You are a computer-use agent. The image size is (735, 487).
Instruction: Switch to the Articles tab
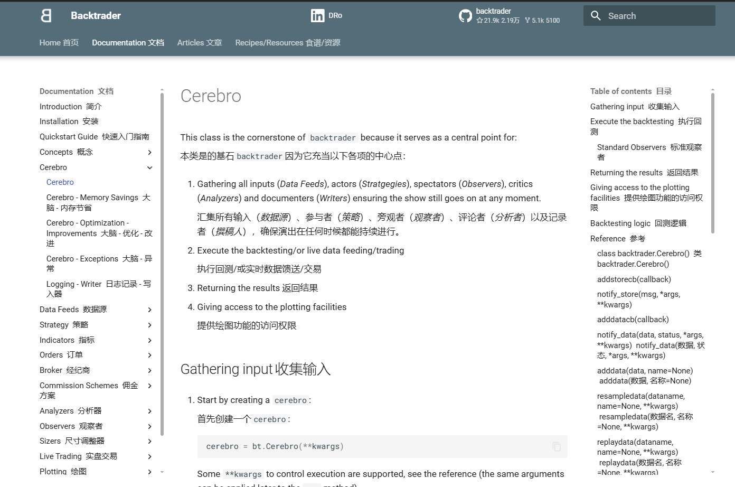point(200,43)
